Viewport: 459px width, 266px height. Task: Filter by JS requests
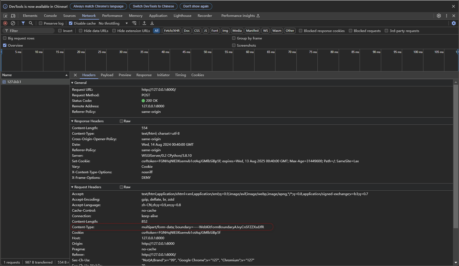click(205, 31)
